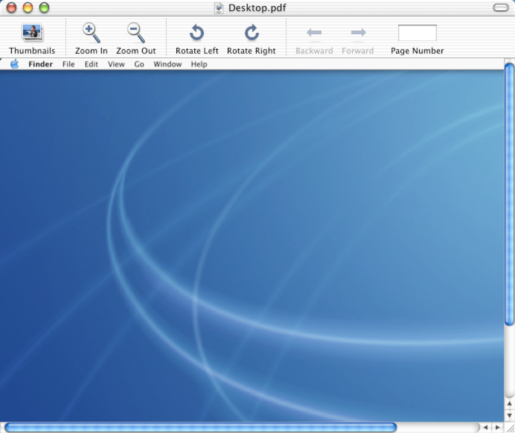515x433 pixels.
Task: Click the Zoom In magnifier
Action: (x=91, y=33)
